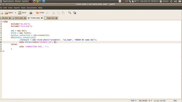Open the Help menu
Screen dimensions: 182x102
40,8
